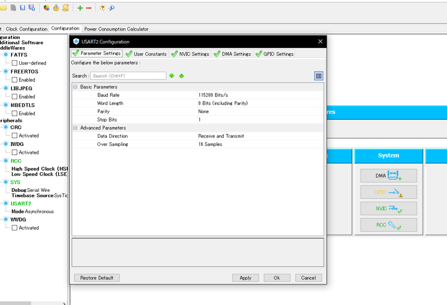This screenshot has height=305, width=447.
Task: Switch to the DMA Settings tab
Action: click(x=232, y=54)
